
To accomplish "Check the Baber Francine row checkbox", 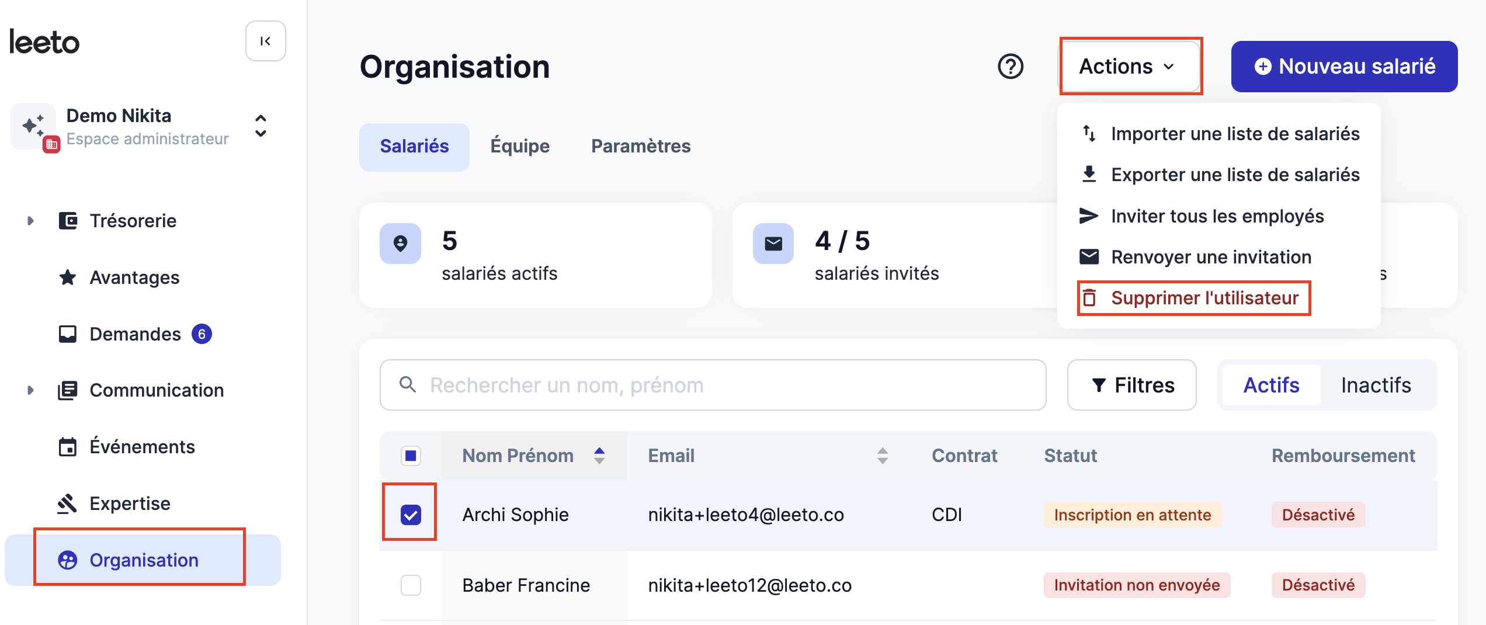I will pos(411,585).
